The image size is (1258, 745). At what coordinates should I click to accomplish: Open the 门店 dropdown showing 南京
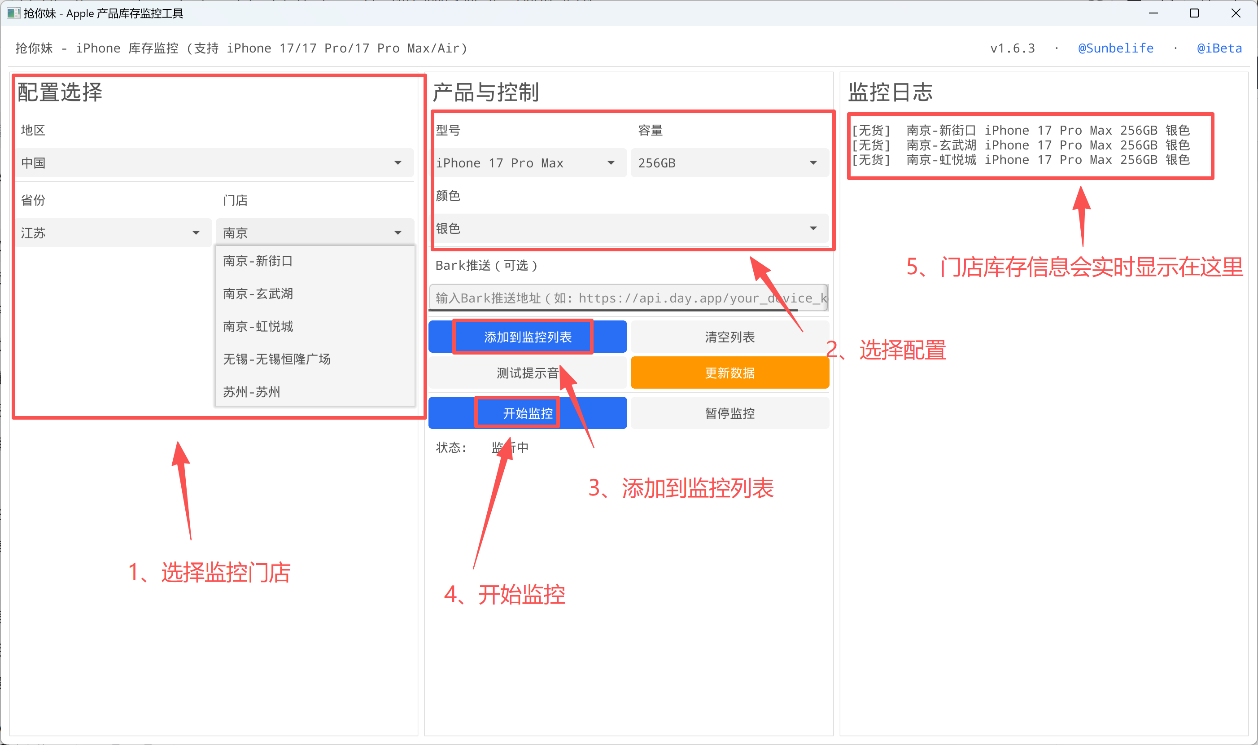[x=314, y=233]
